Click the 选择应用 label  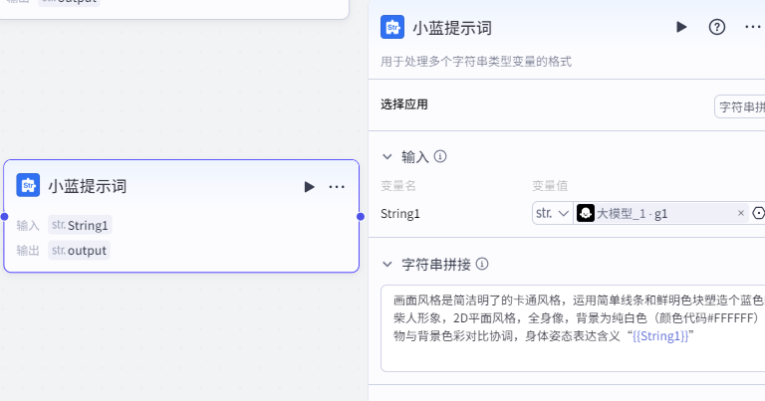404,104
